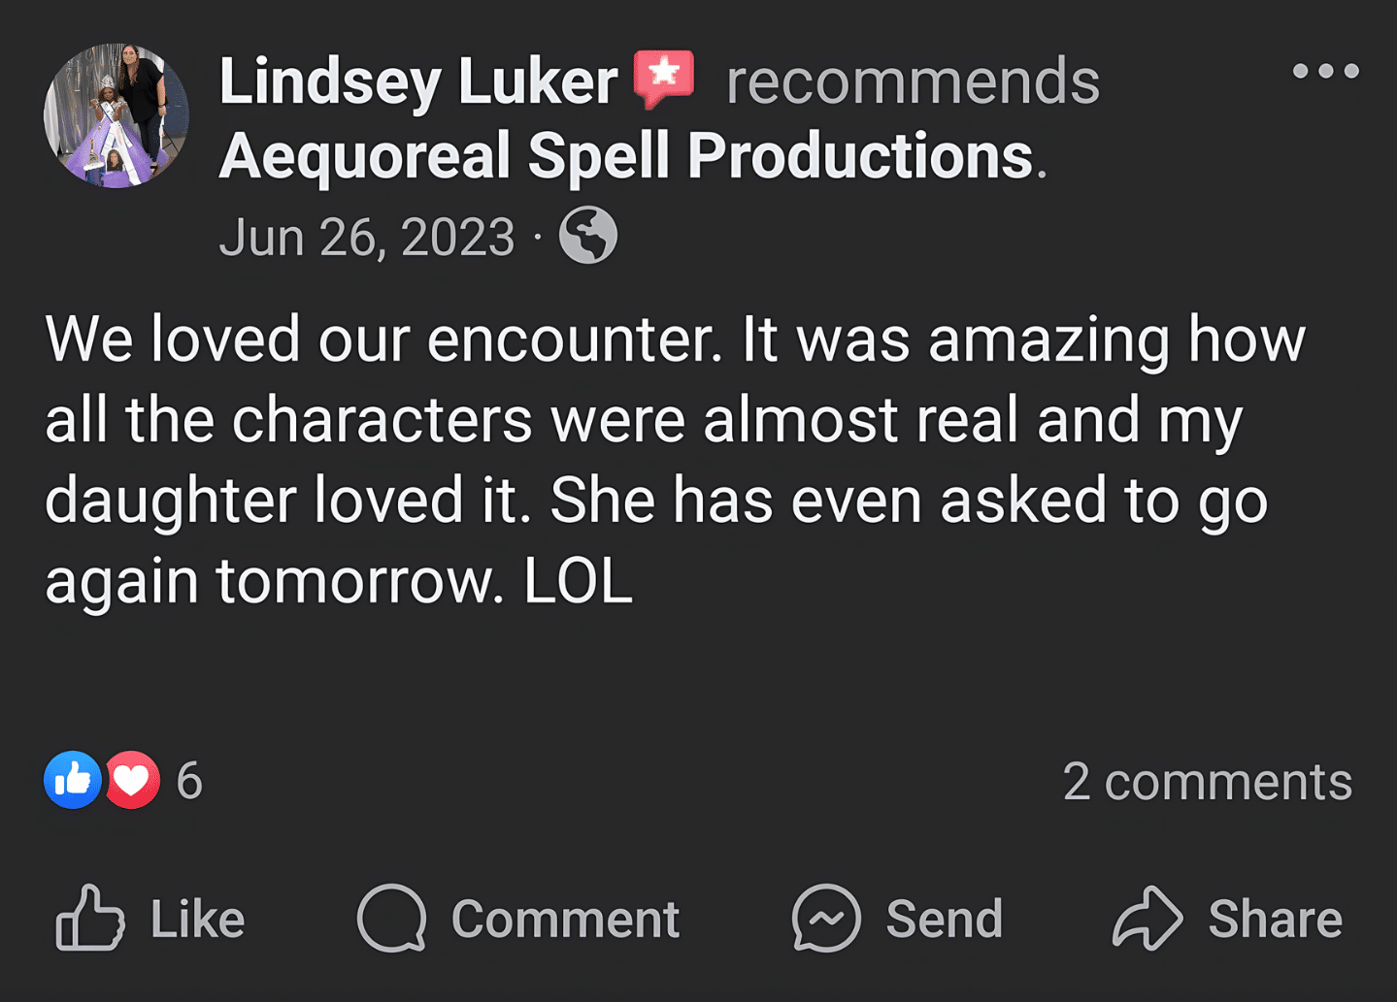Open the 2 comments link
The image size is (1397, 1002).
click(x=1207, y=782)
